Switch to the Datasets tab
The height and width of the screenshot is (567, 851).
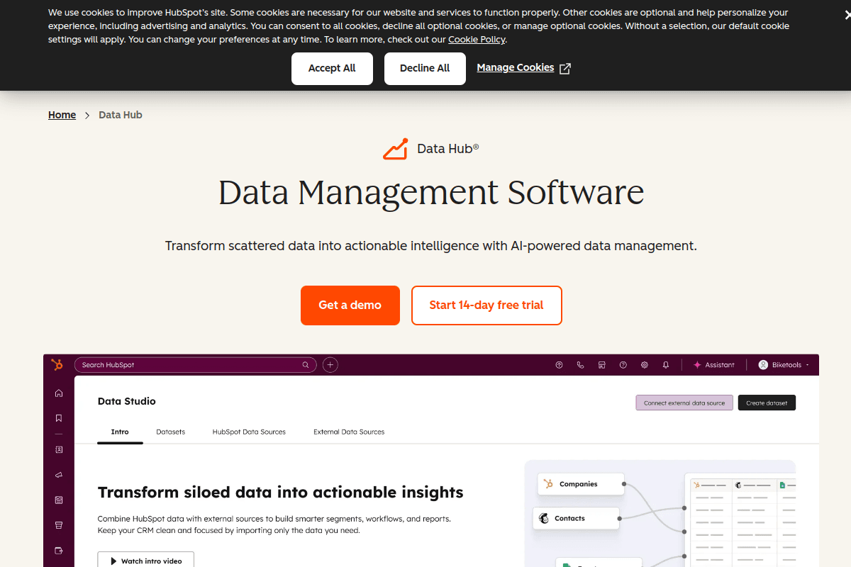(170, 432)
